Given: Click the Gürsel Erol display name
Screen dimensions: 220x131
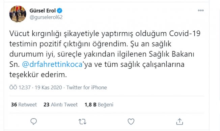Looking at the screenshot, I should (x=43, y=10).
